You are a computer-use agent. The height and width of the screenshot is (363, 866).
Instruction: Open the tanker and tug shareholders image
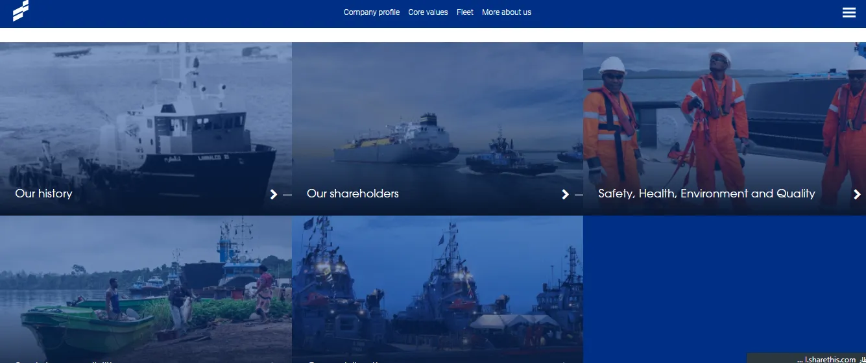tap(437, 129)
